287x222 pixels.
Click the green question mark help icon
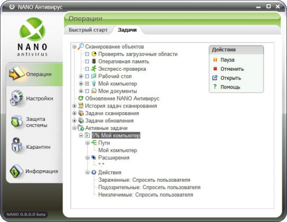point(215,87)
